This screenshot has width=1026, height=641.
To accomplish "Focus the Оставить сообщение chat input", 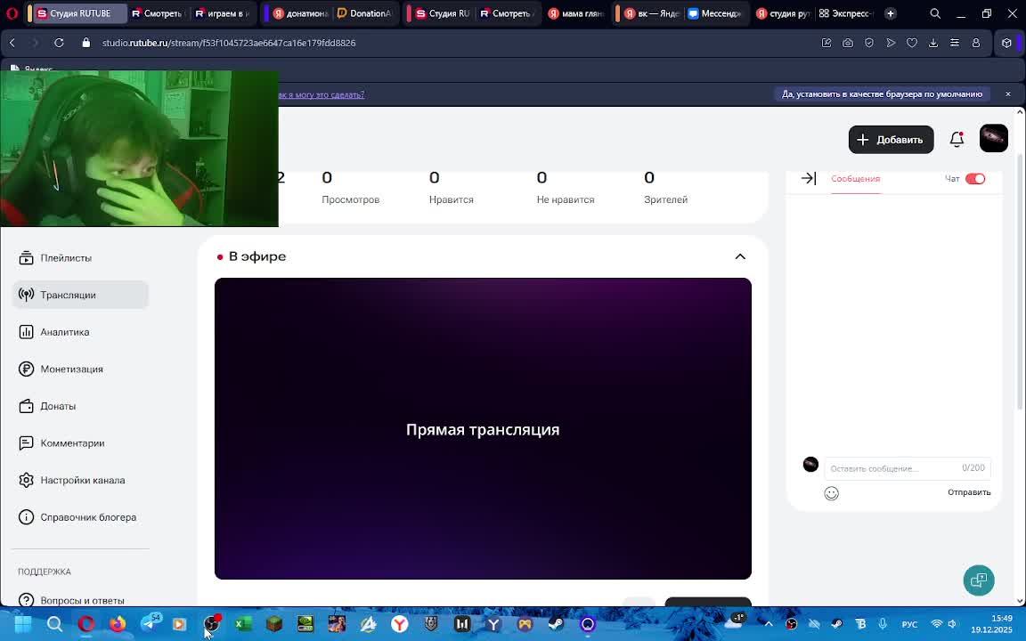I will 907,468.
